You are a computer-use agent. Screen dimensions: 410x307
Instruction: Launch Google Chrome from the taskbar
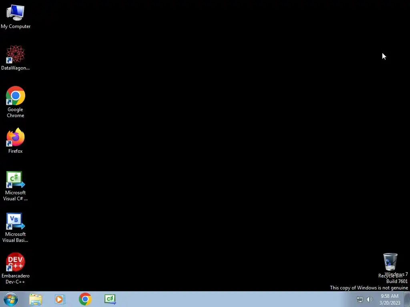pos(85,299)
